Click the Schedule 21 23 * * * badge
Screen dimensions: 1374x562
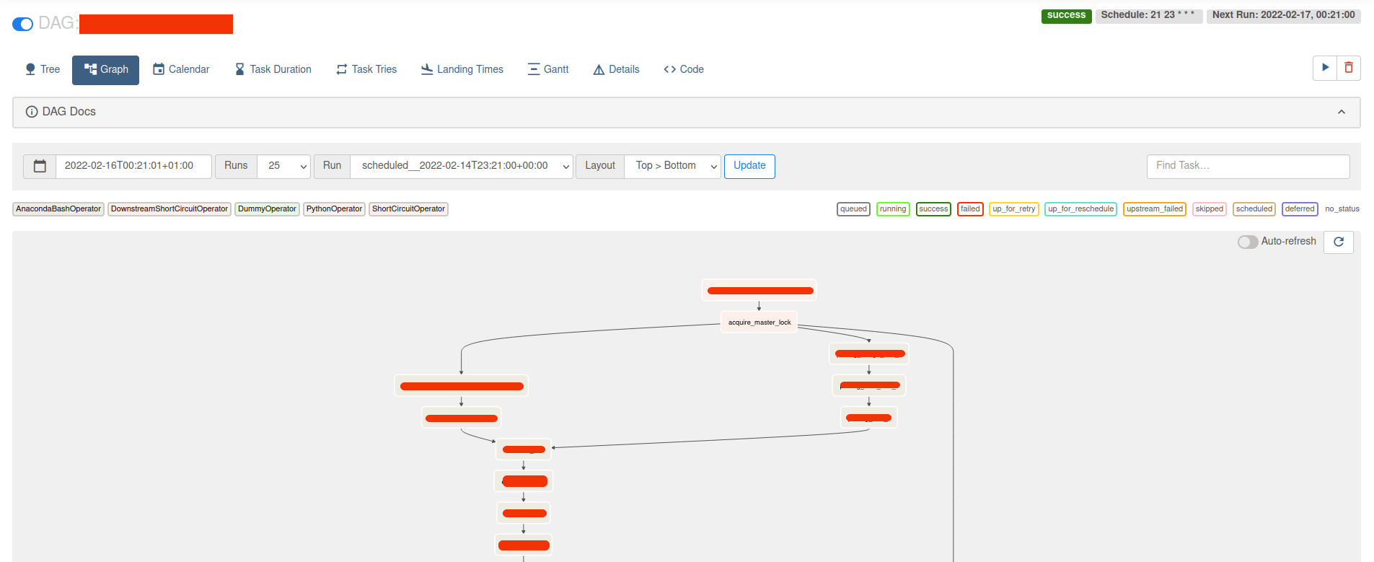(1148, 15)
